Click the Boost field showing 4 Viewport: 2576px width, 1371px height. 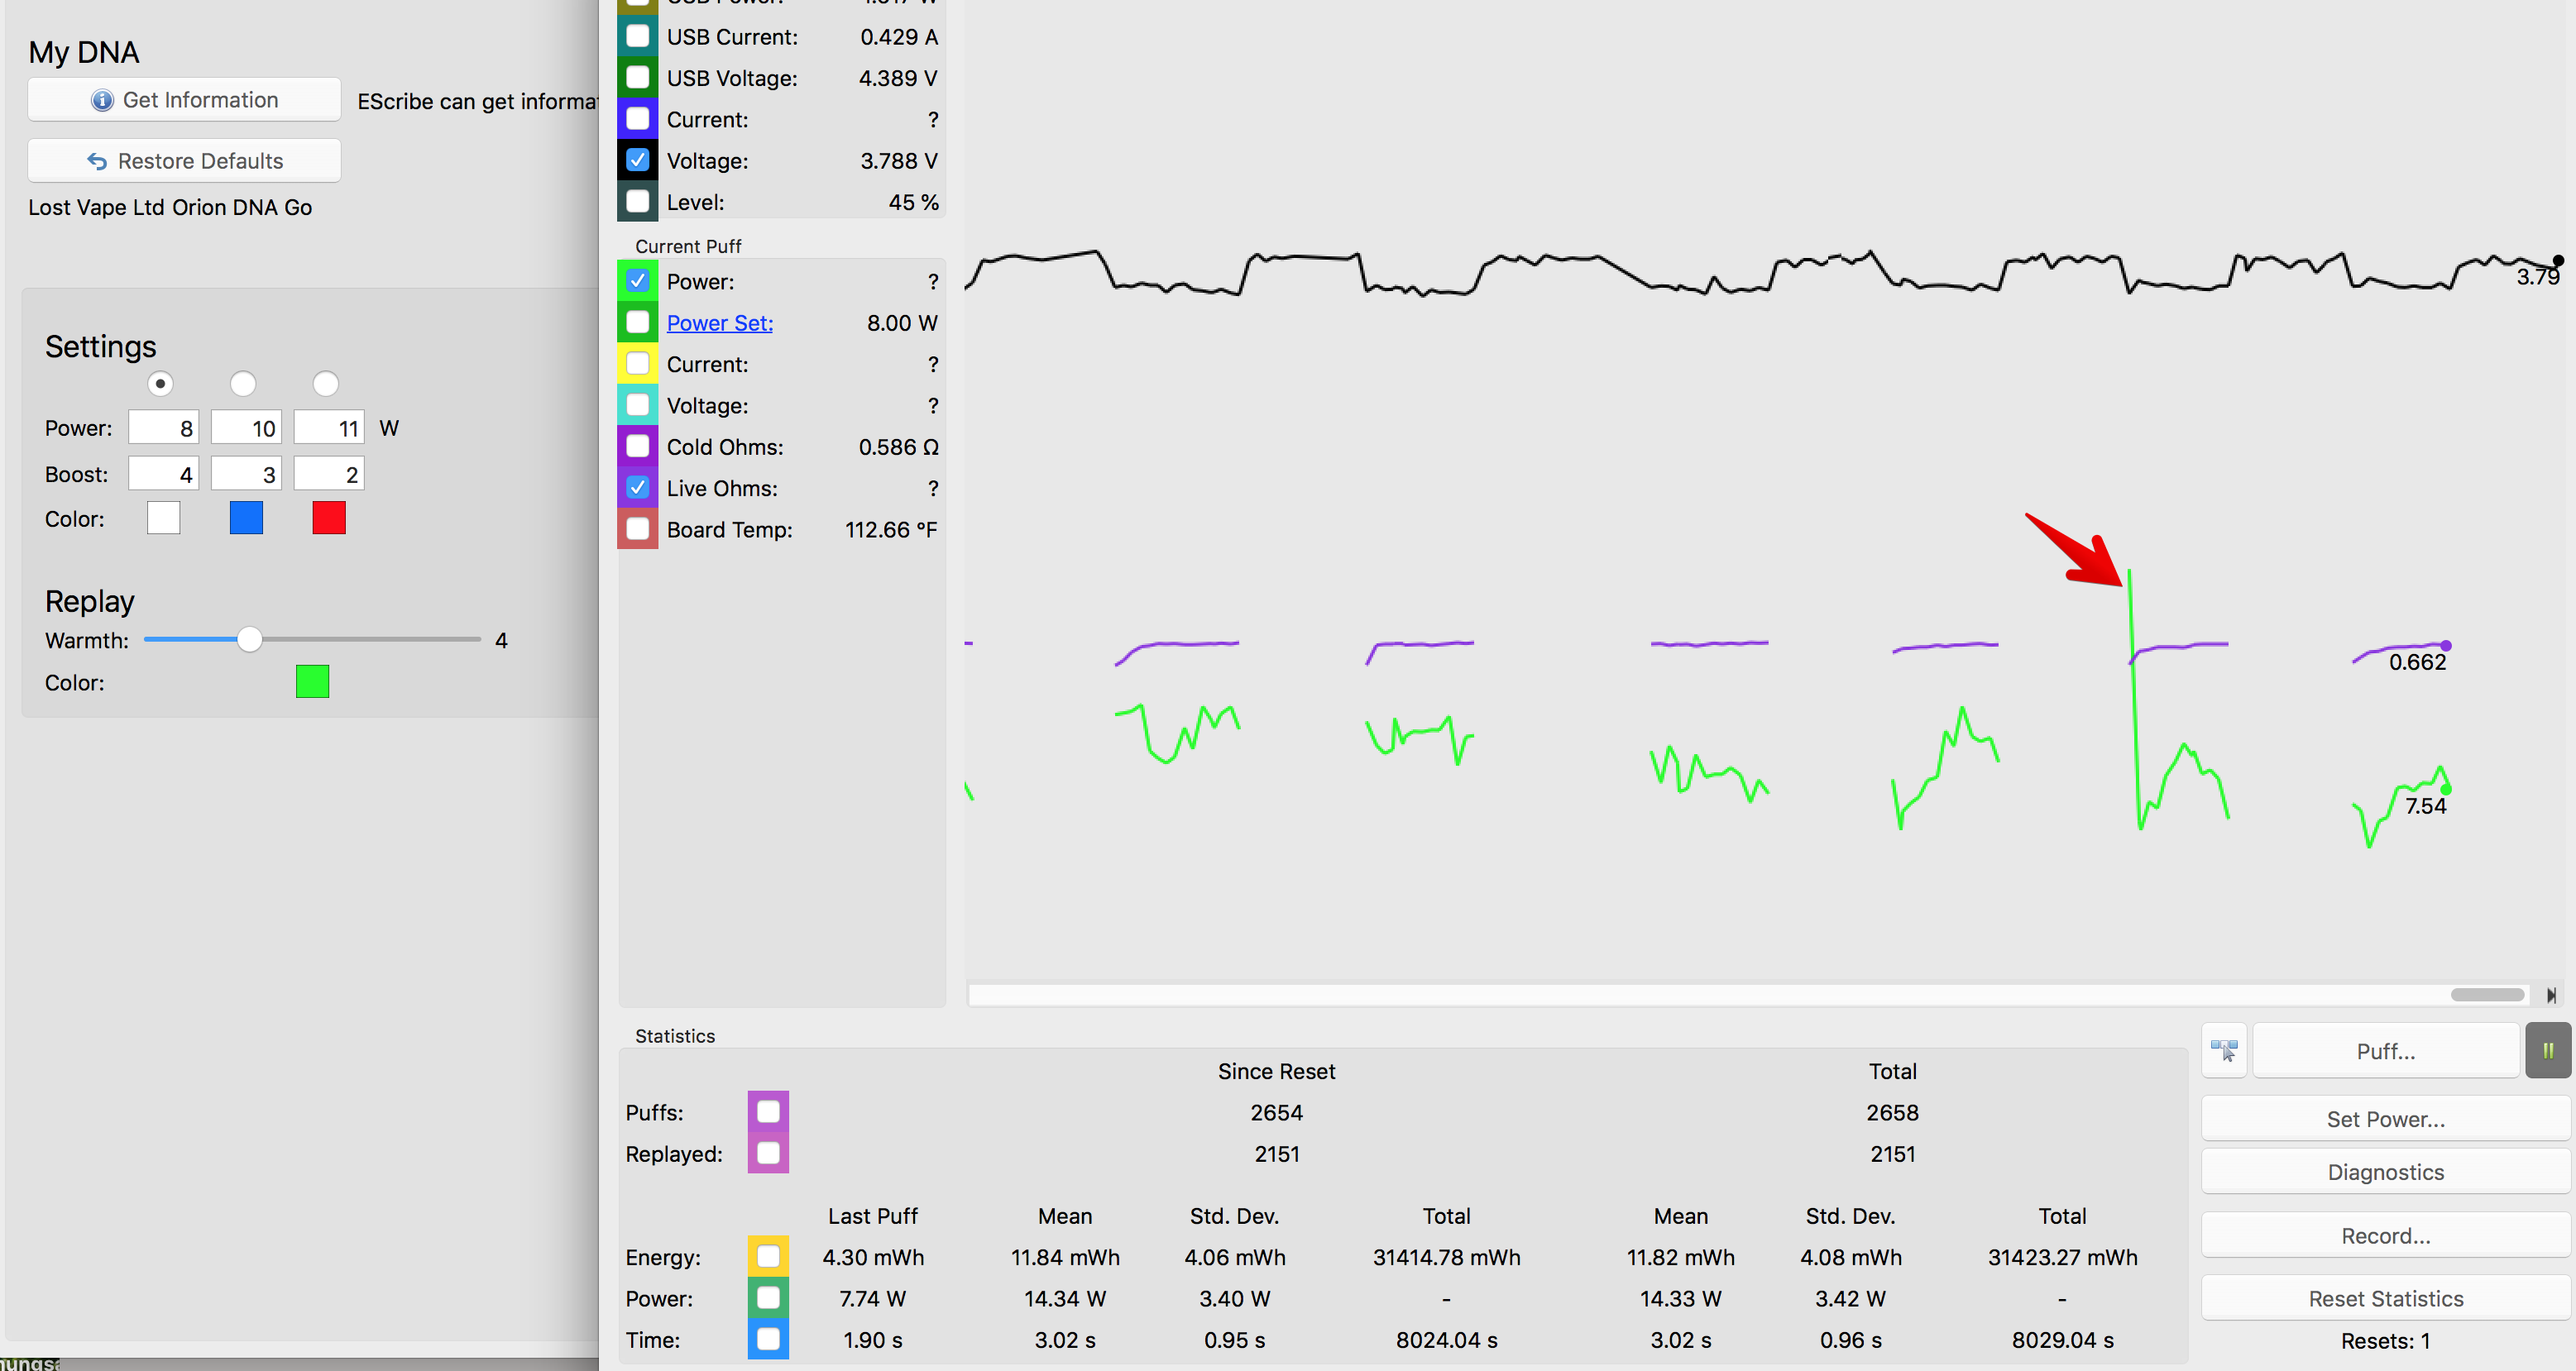tap(163, 474)
